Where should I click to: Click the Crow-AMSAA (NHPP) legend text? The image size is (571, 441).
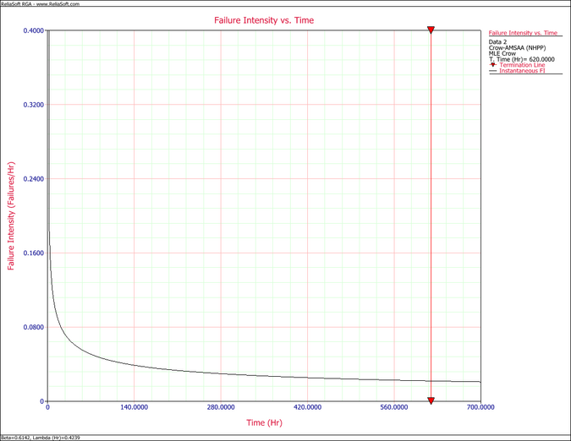(516, 47)
